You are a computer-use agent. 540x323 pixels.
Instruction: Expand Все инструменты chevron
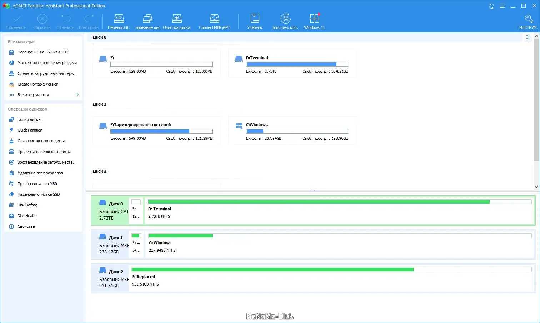(77, 94)
